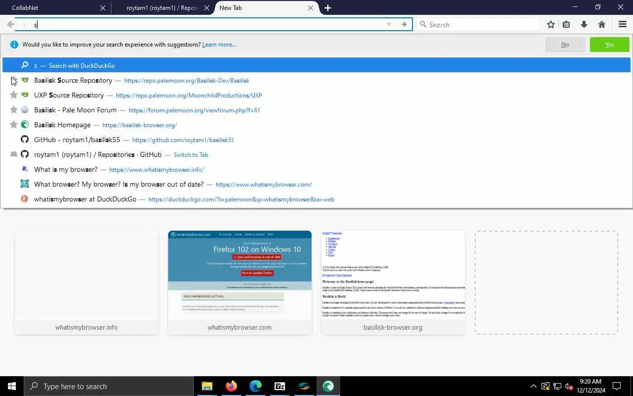
Task: Select Basilisk Source Repository suggestion
Action: 316,80
